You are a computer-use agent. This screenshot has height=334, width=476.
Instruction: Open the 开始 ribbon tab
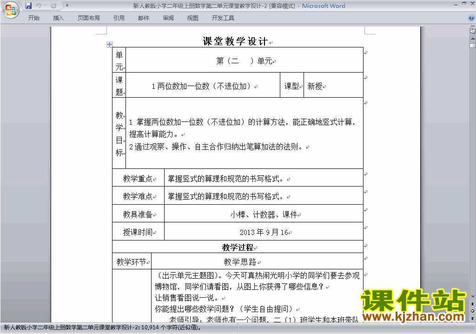pyautogui.click(x=33, y=18)
